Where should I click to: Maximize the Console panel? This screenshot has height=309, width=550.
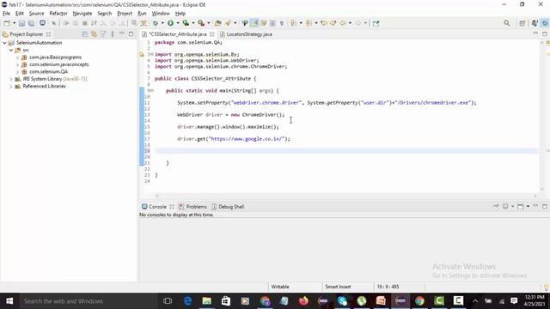tap(545, 207)
